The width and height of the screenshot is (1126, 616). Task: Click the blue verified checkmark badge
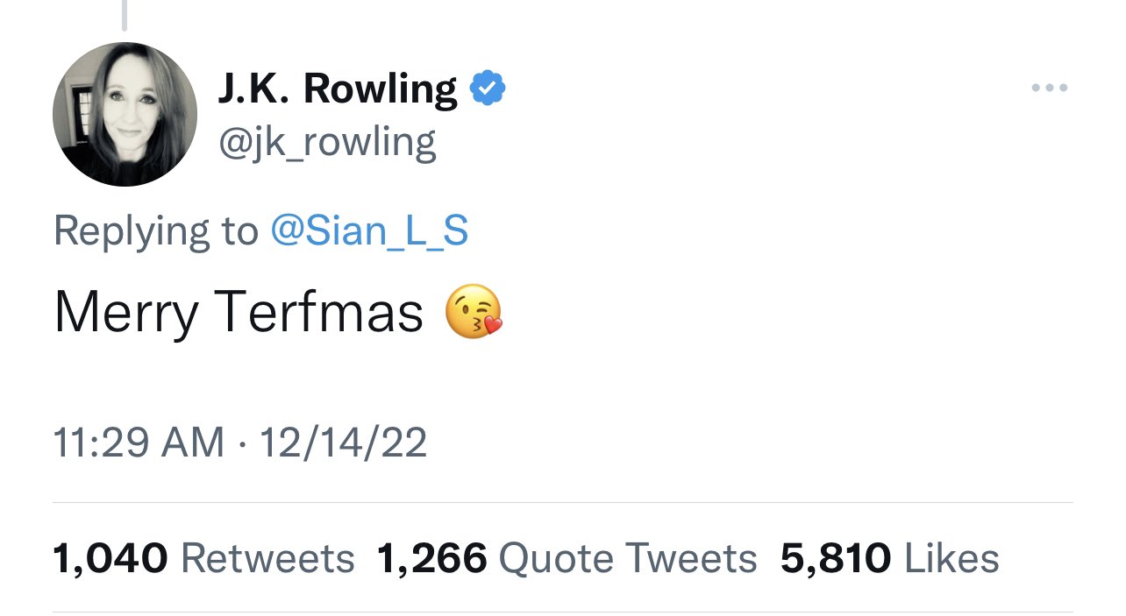click(x=488, y=89)
